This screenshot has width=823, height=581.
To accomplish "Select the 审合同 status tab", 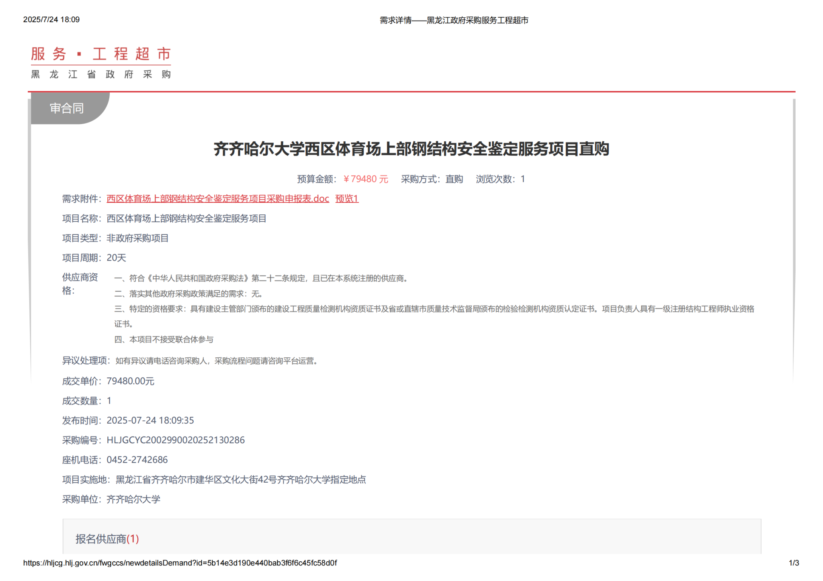I will click(x=67, y=108).
